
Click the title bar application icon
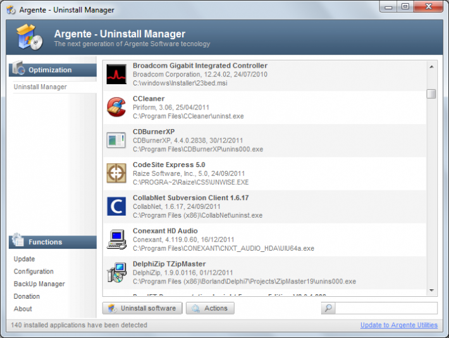tap(11, 10)
